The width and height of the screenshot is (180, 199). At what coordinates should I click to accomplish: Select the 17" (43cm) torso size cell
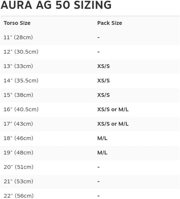(18, 124)
